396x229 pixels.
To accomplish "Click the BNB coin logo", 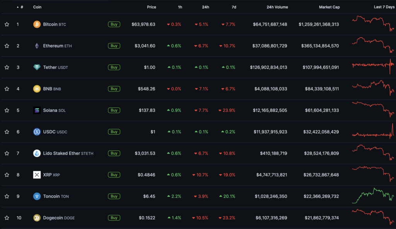I will pyautogui.click(x=37, y=89).
